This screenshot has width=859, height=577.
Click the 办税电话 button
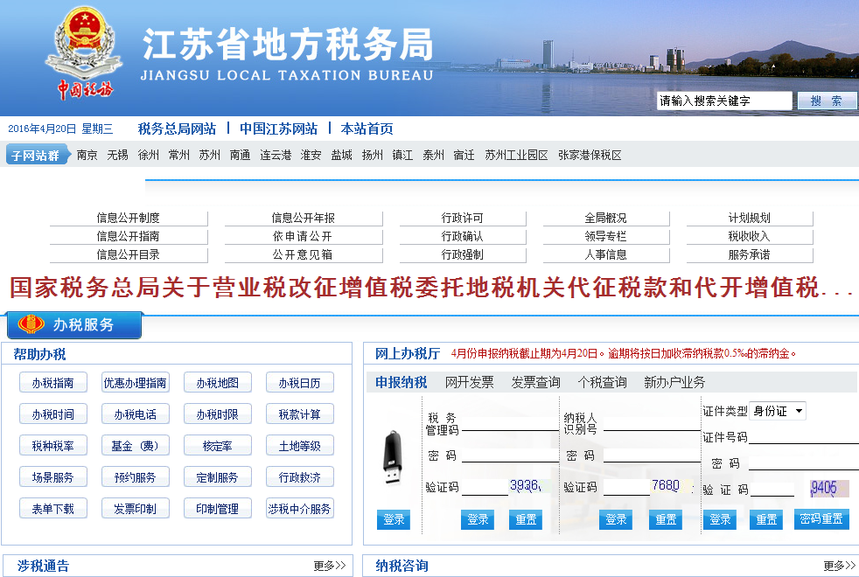(x=136, y=414)
